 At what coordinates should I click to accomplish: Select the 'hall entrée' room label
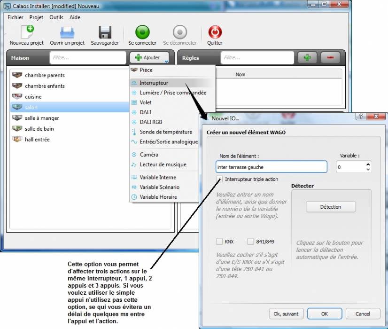point(37,140)
